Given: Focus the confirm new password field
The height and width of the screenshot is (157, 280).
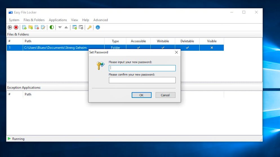Looking at the screenshot, I should point(142,80).
